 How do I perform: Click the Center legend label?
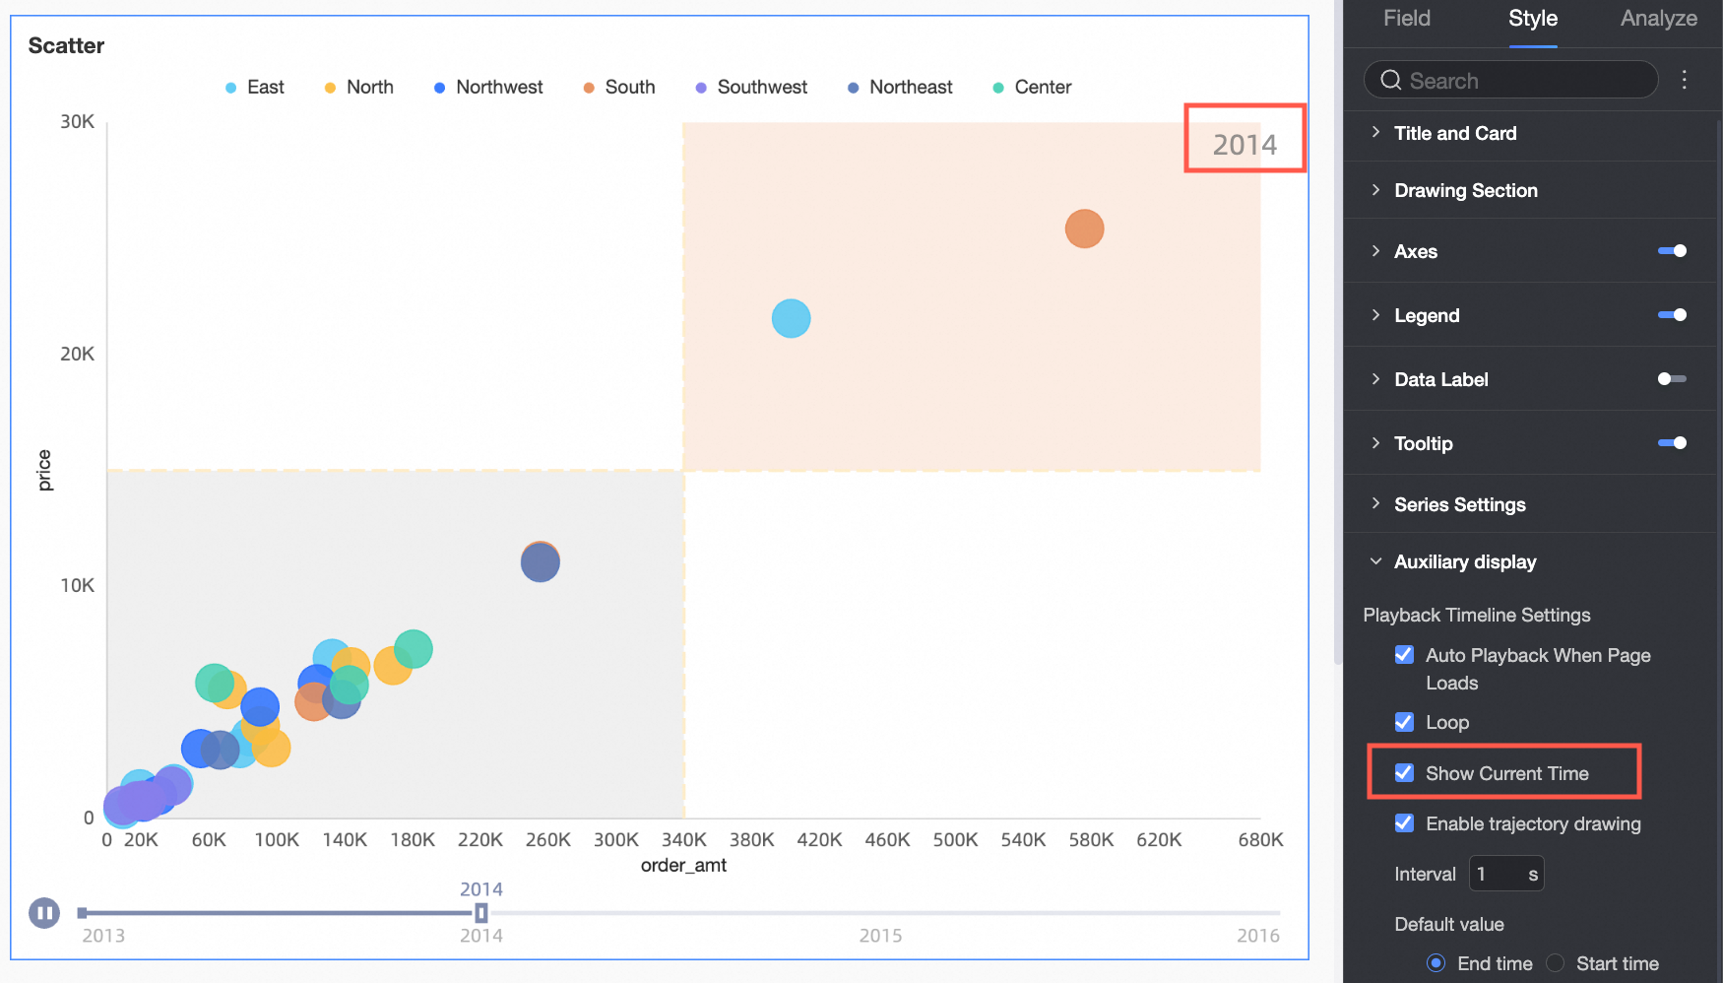tap(1043, 87)
